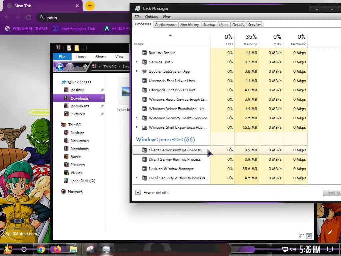Expand the Spooler SubSystem App process
Image resolution: width=341 pixels, height=256 pixels.
point(136,71)
